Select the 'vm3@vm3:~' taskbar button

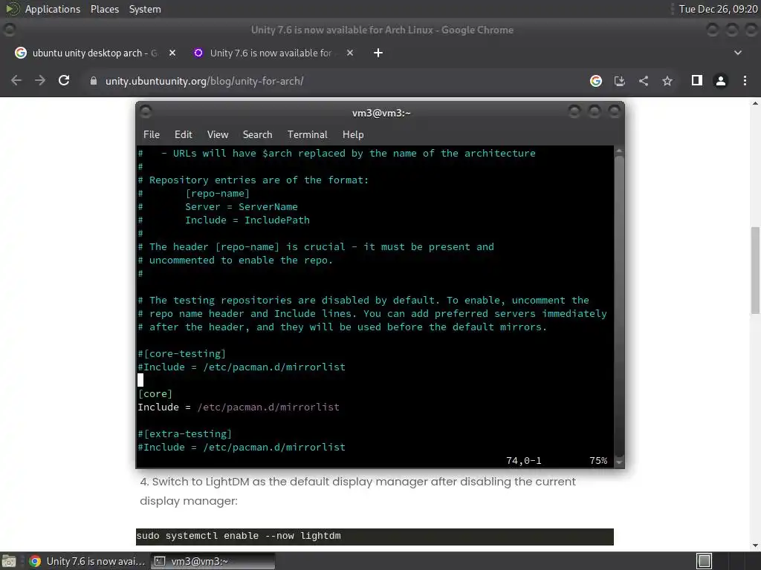pyautogui.click(x=213, y=561)
